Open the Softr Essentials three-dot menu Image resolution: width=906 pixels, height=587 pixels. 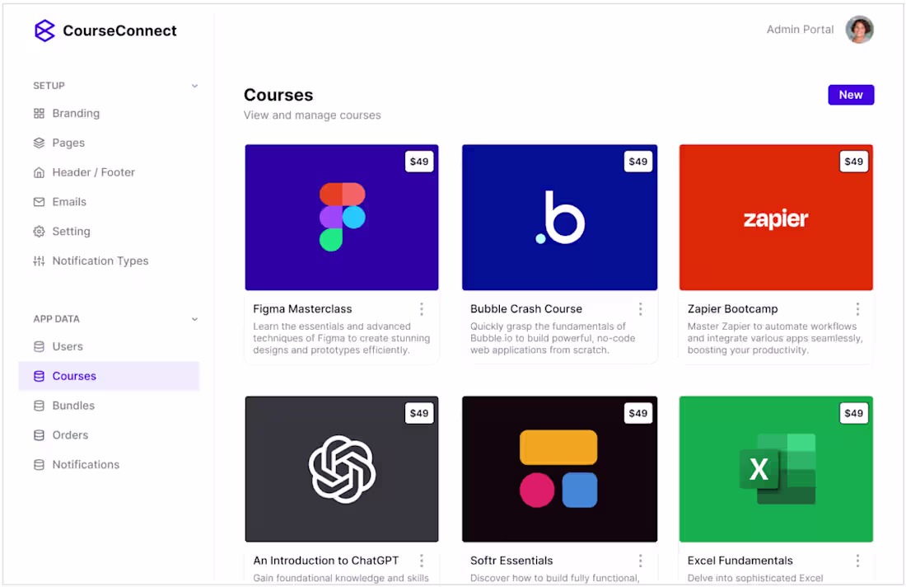[x=640, y=561]
